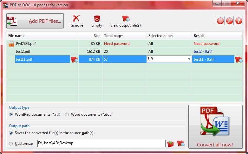
Task: Open View output file(s) folder icon
Action: point(126,19)
